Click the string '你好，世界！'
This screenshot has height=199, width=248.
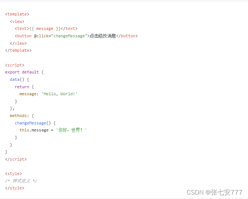[x=71, y=130]
